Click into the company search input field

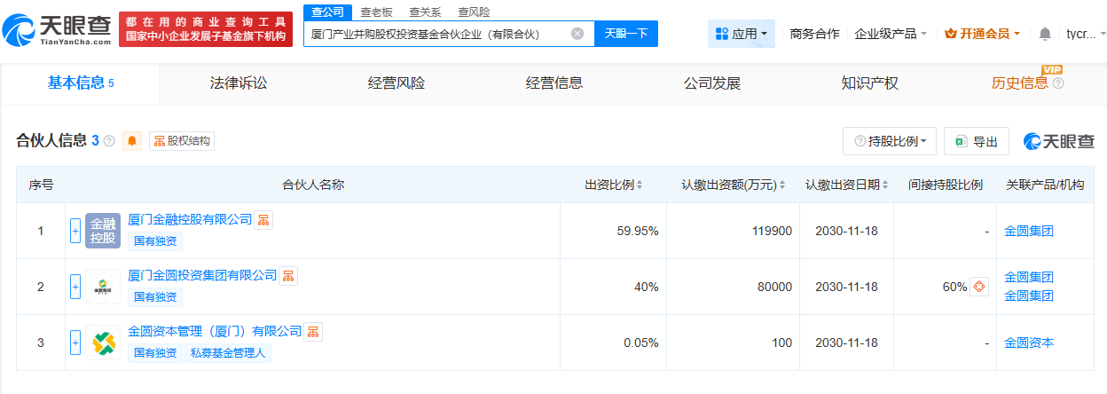(435, 34)
